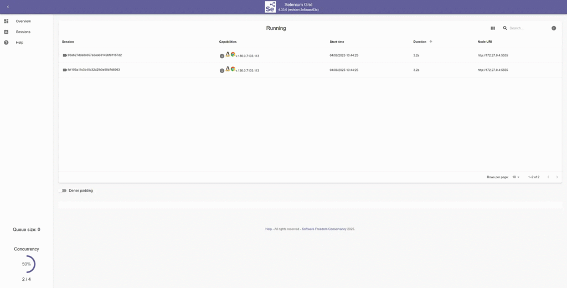Go to previous page of sessions

548,177
